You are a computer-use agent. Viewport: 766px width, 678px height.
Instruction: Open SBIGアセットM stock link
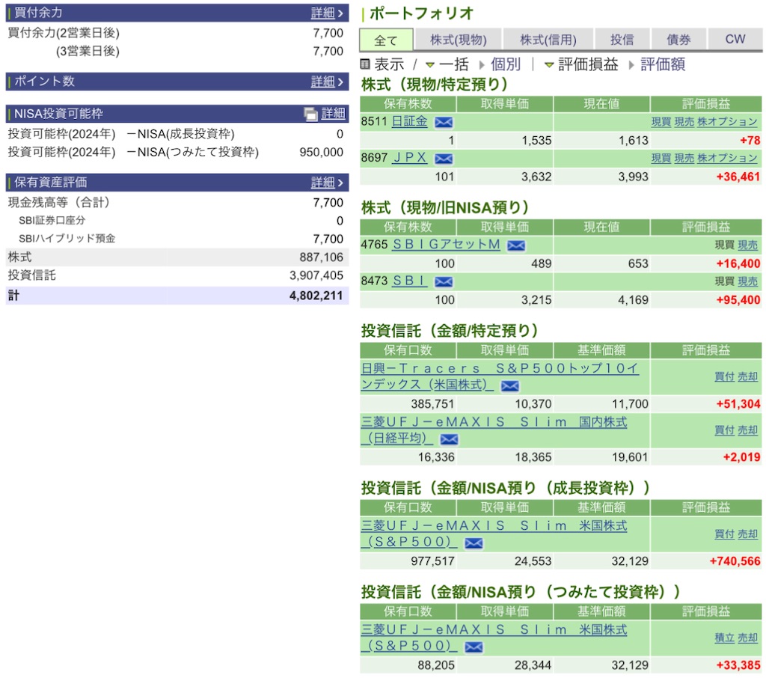[447, 245]
